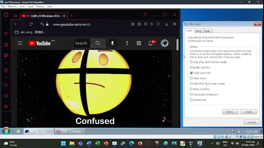Open VirtualBox Input menu
The height and width of the screenshot is (148, 264).
click(x=30, y=6)
